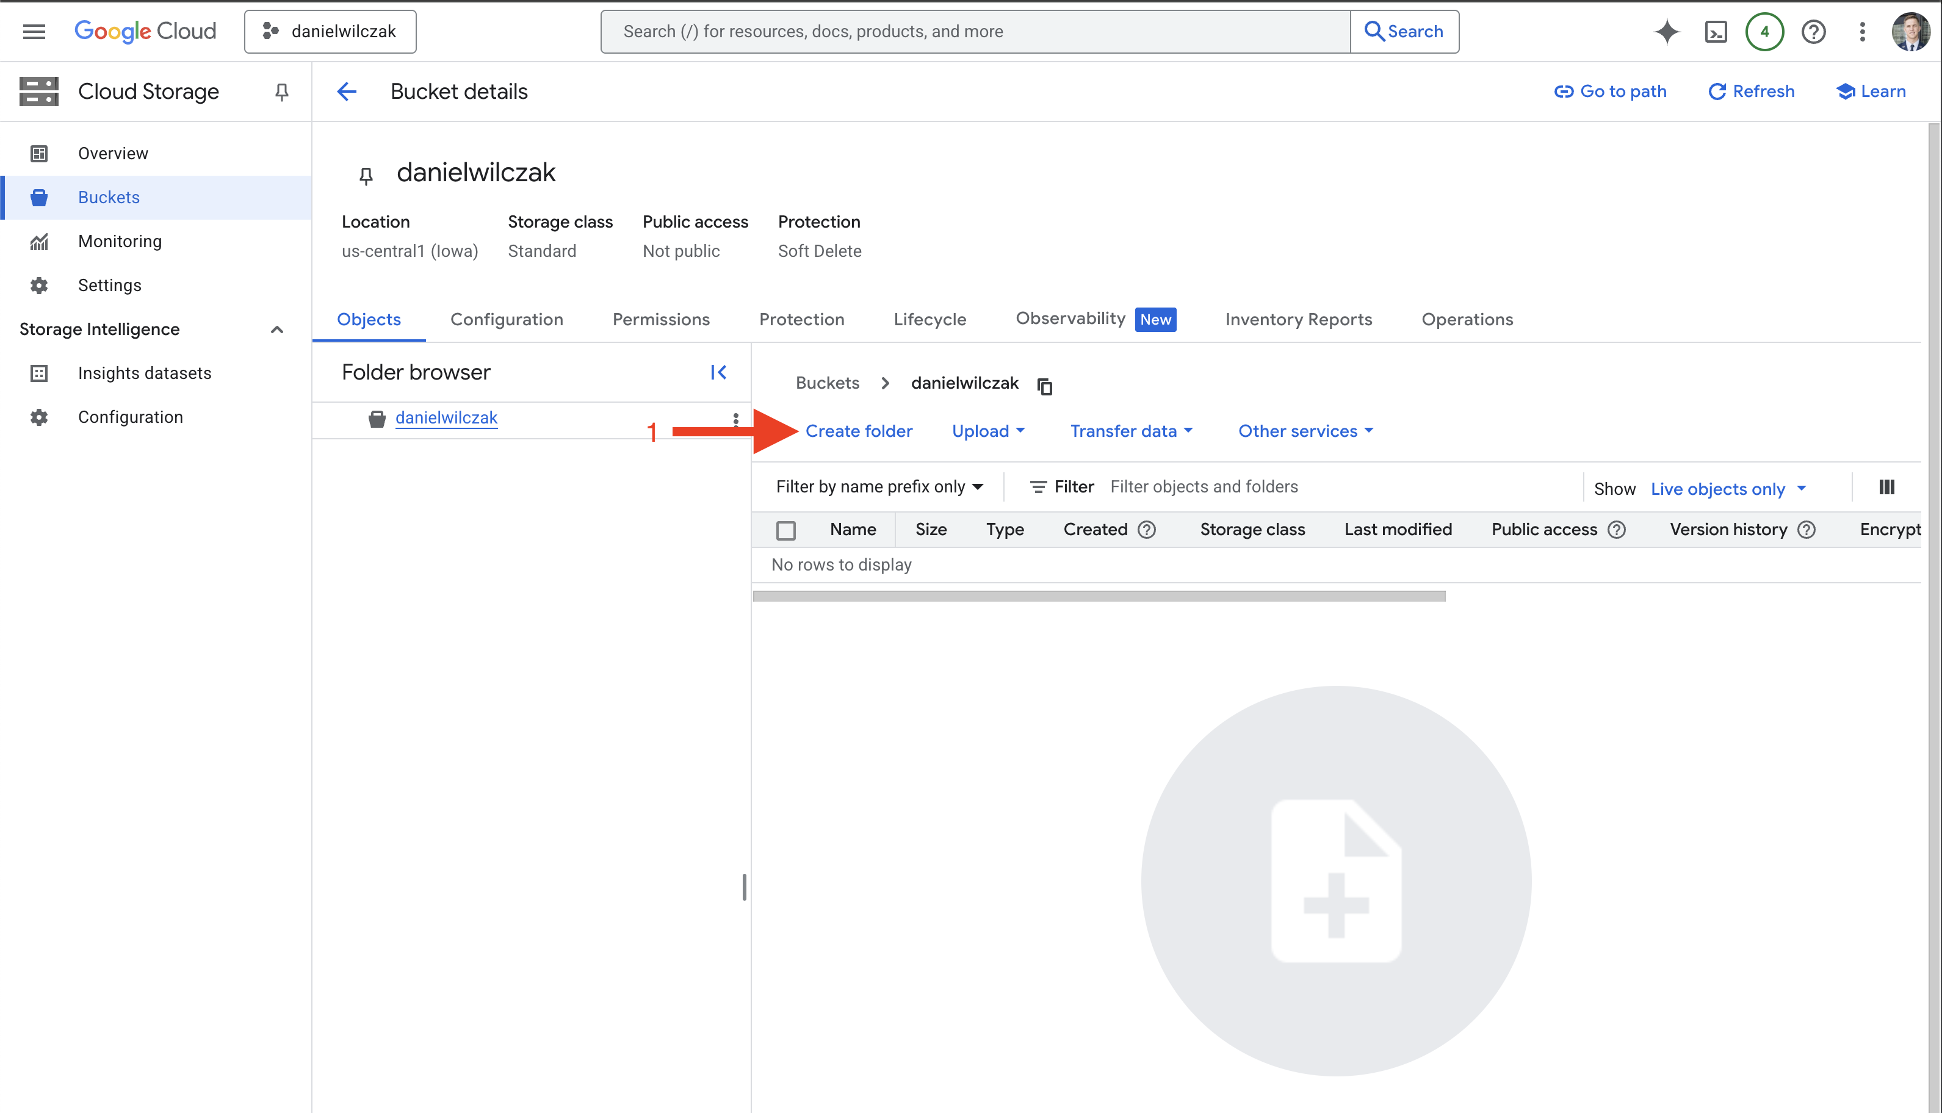This screenshot has height=1113, width=1942.
Task: Open the user account avatar
Action: 1911,31
